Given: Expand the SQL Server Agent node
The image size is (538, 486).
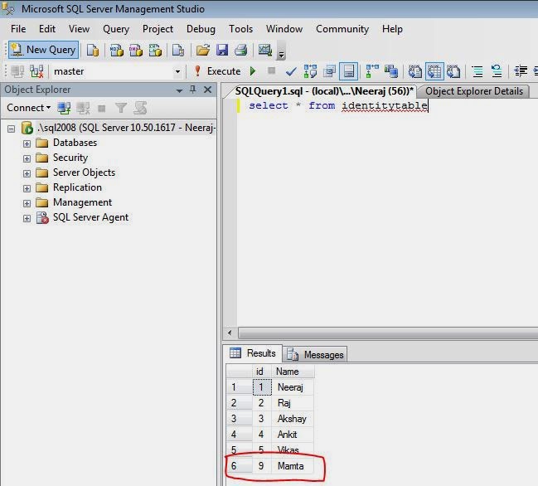Looking at the screenshot, I should (x=27, y=218).
